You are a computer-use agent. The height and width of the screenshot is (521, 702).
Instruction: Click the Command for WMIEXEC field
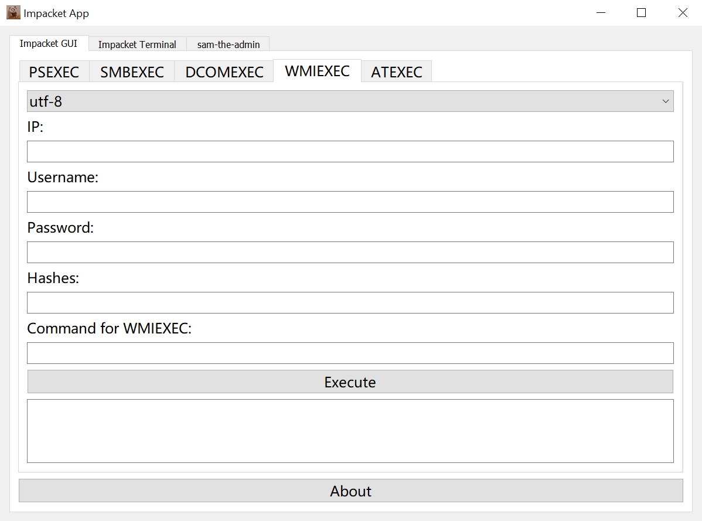tap(350, 353)
